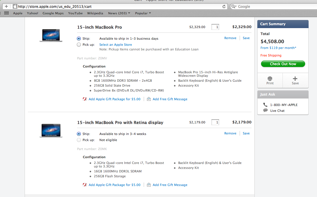Image resolution: width=317 pixels, height=197 pixels.
Task: Click the 1-800-MY-APPLE phone number
Action: [284, 105]
